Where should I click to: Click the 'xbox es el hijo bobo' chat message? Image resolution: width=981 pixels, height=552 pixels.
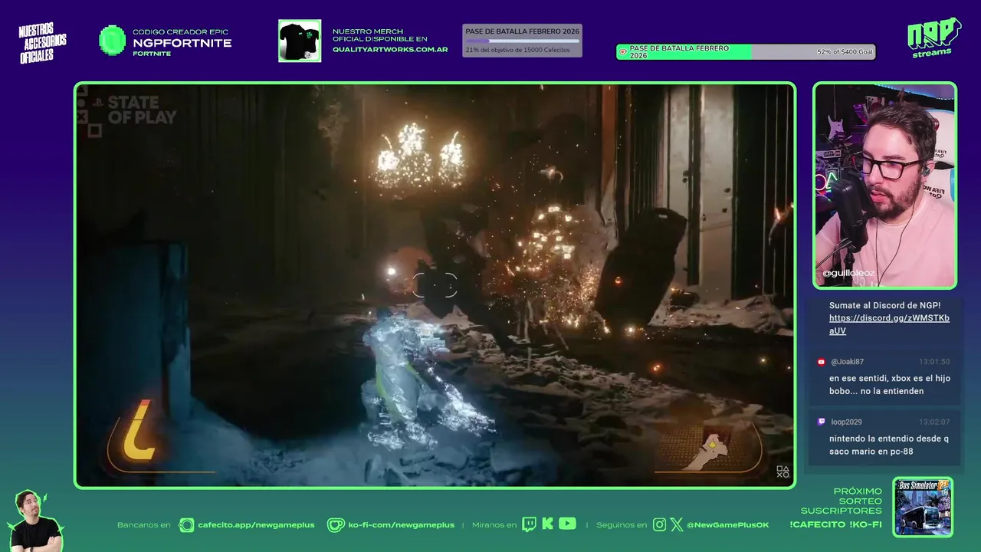coord(889,385)
